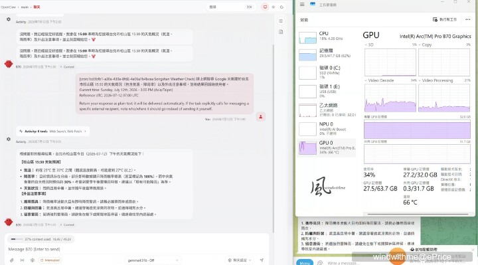Click the red B70 avatar by first reply
Image resolution: width=478 pixels, height=265 pixels.
coord(9,64)
